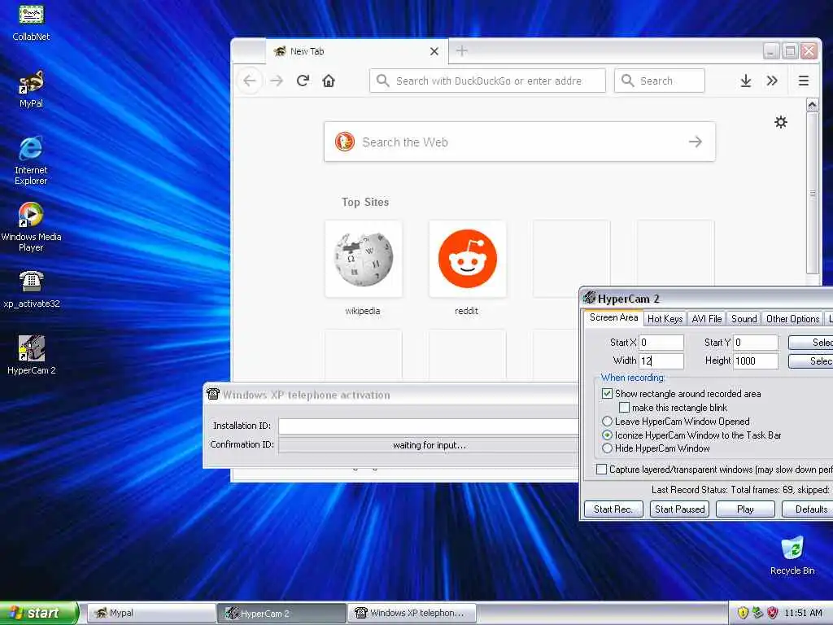Submit search using the arrow in Search the Web
833x625 pixels.
tap(695, 142)
